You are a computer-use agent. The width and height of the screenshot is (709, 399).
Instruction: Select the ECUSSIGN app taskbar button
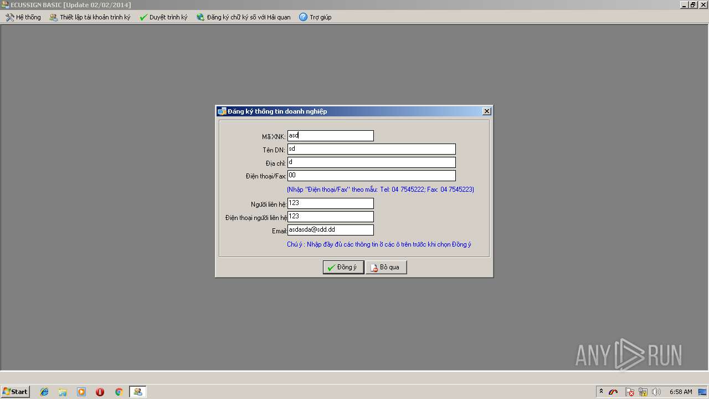[x=137, y=392]
